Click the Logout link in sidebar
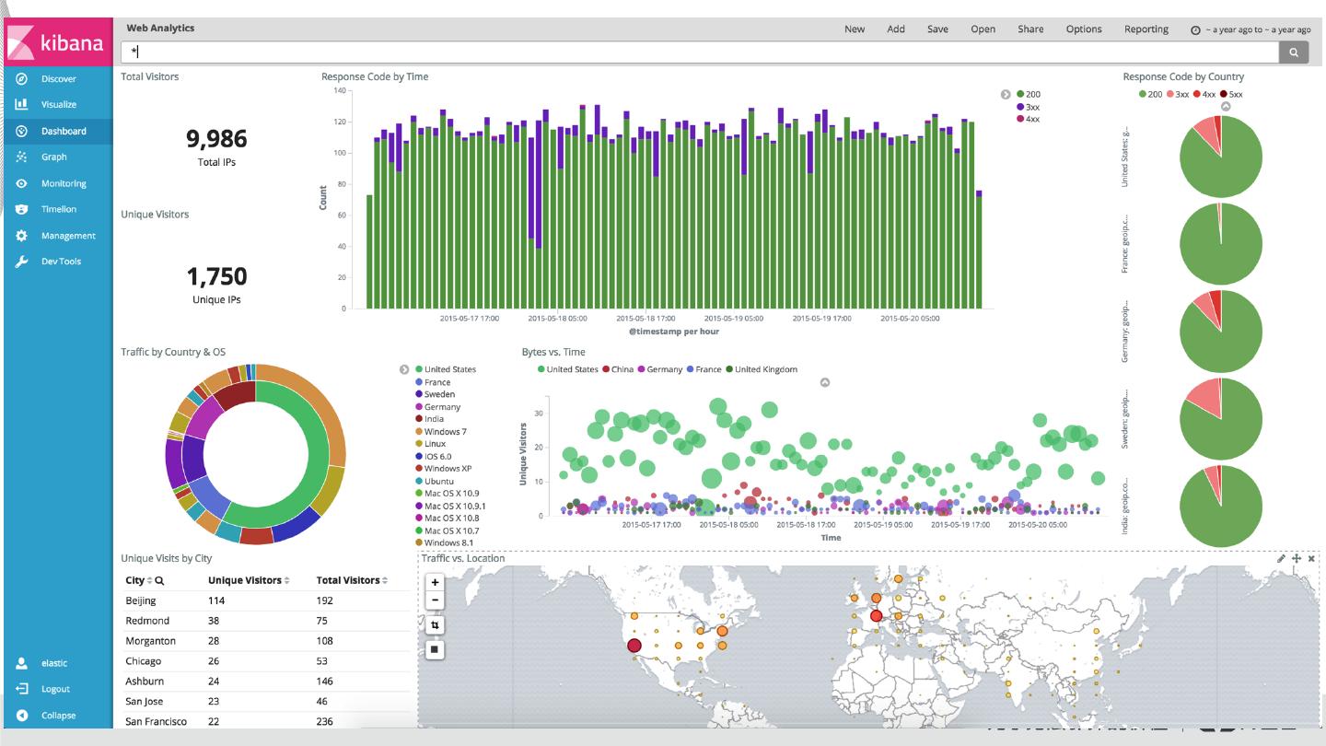Viewport: 1326px width, 746px height. point(55,689)
